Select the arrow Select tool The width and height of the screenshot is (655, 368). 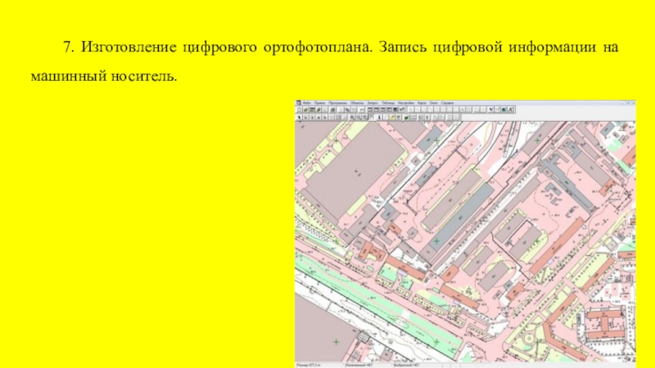pos(299,117)
